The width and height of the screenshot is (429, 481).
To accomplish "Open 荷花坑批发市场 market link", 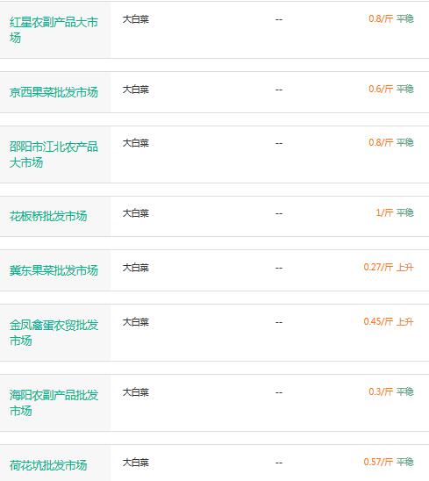I will (x=48, y=465).
